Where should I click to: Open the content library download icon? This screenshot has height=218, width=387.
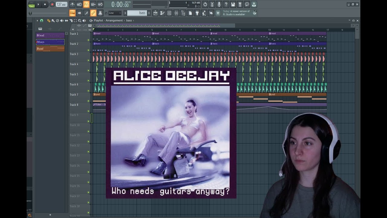(x=254, y=4)
